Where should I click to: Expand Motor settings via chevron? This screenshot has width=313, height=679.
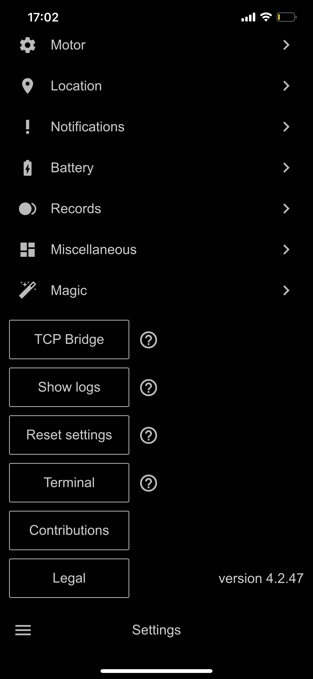286,45
